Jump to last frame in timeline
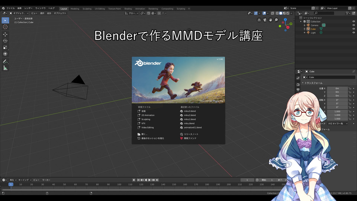The height and width of the screenshot is (201, 357). tap(157, 180)
